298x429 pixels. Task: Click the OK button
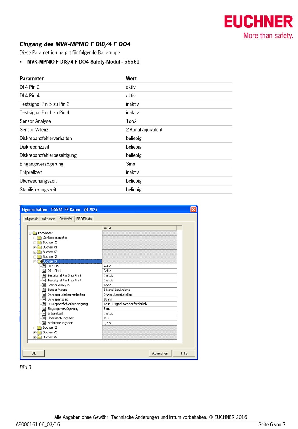[34, 353]
